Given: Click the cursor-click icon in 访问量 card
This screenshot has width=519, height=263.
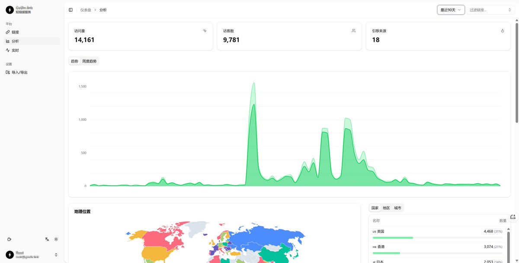Looking at the screenshot, I should tap(205, 31).
